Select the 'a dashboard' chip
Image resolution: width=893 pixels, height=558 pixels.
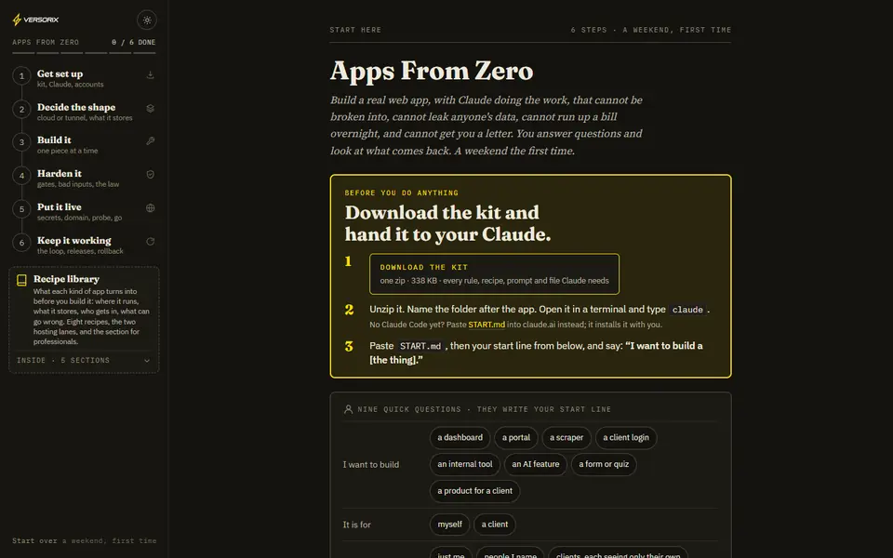[x=460, y=438]
